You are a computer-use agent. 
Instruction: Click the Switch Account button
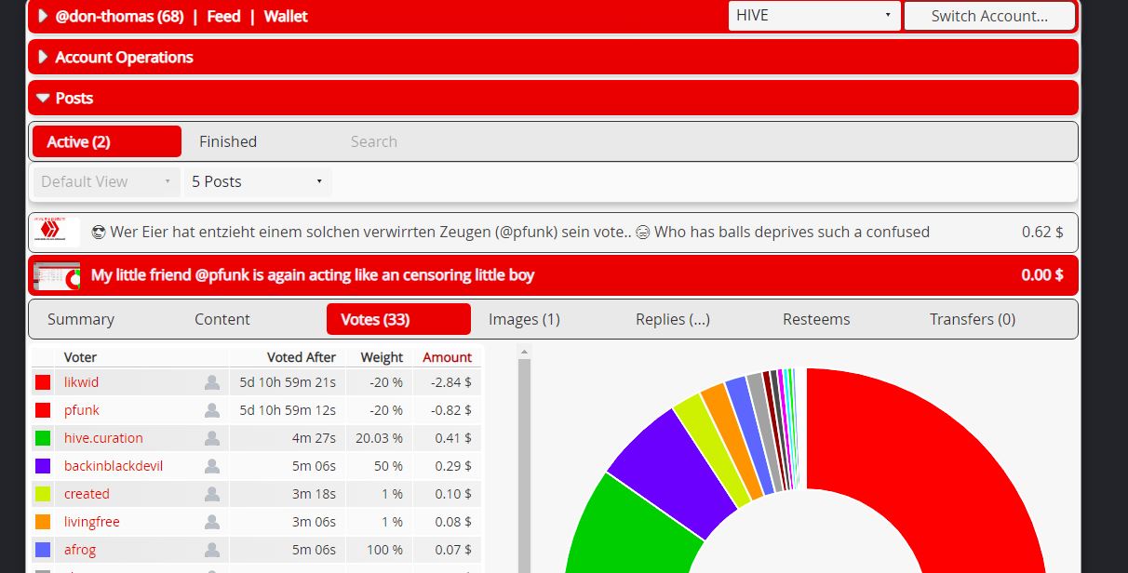[x=989, y=16]
